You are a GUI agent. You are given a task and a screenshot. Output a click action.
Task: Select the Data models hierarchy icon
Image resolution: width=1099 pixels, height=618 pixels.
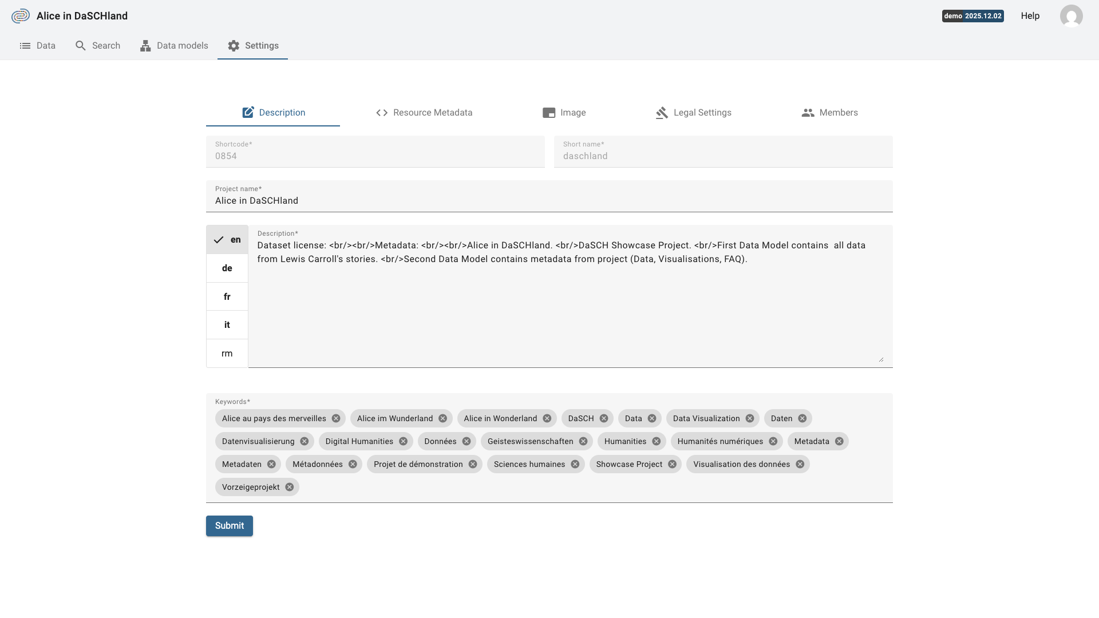(145, 45)
